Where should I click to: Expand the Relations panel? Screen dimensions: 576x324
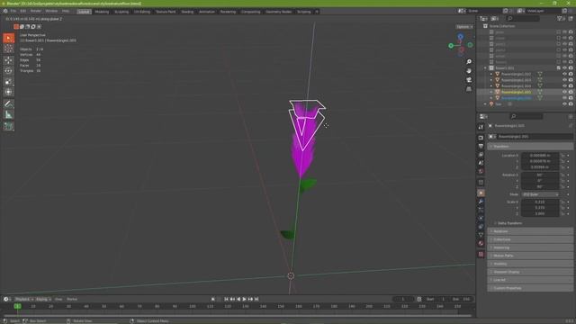click(x=530, y=231)
